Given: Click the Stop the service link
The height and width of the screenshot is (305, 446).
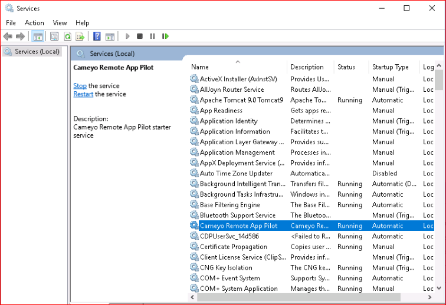Looking at the screenshot, I should coord(80,86).
